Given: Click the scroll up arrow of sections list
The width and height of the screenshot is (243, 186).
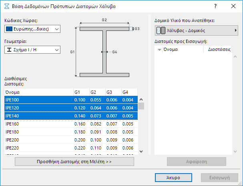Looking at the screenshot, I should (x=141, y=99).
